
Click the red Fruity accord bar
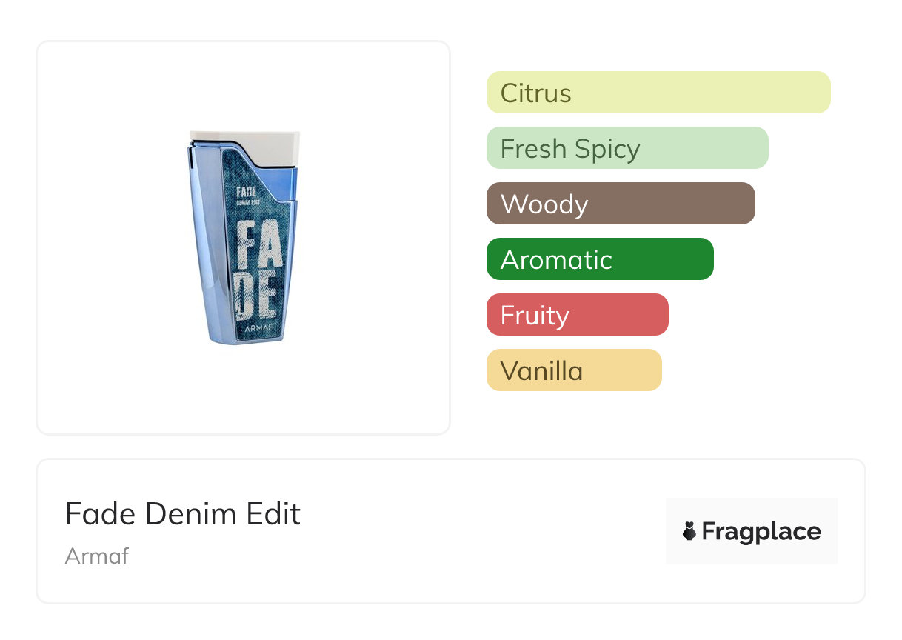coord(578,315)
